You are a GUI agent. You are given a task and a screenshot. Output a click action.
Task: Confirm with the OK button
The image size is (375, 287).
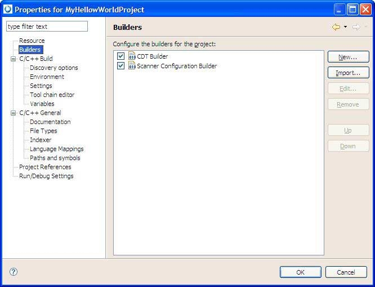coord(300,272)
